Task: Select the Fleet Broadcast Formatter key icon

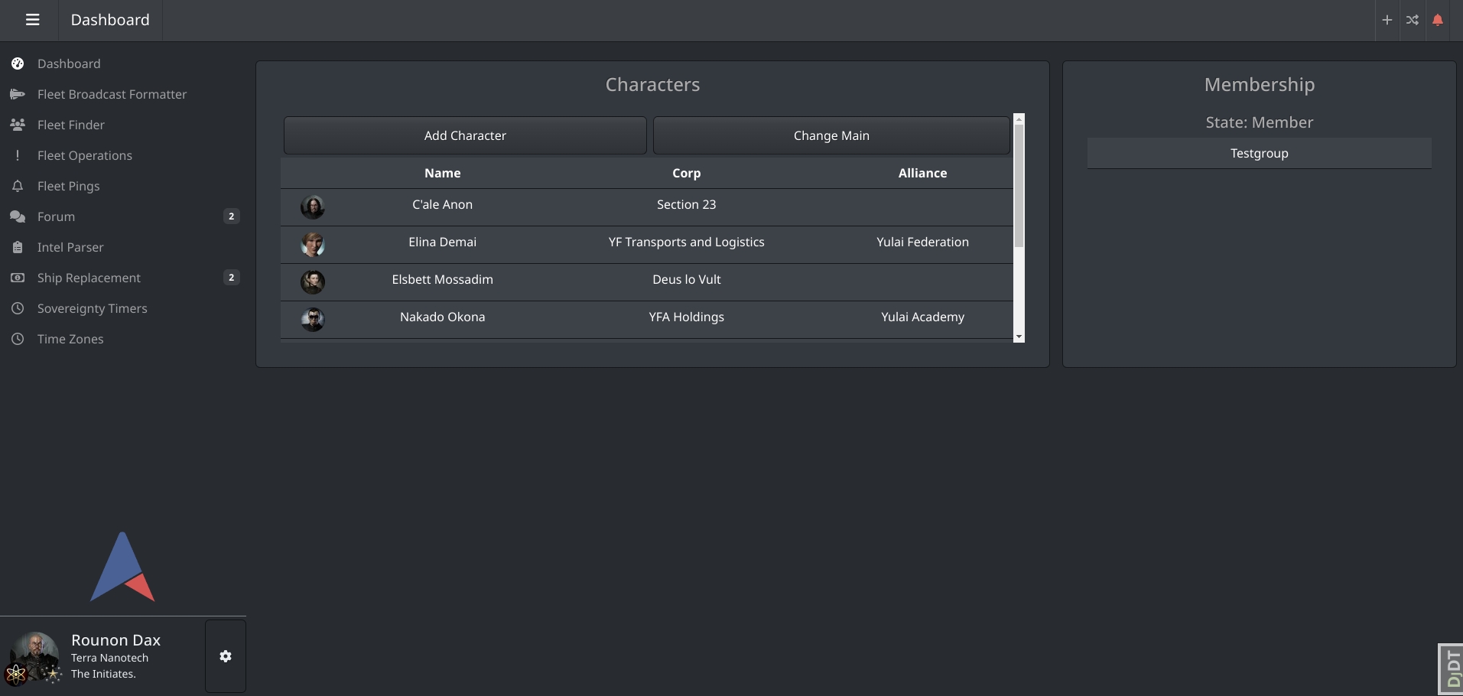Action: pyautogui.click(x=17, y=94)
